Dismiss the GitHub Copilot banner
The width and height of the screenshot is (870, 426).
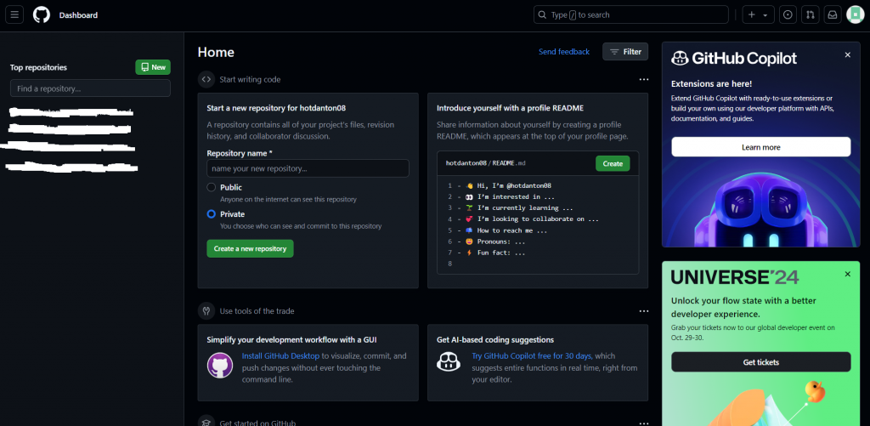pos(847,54)
